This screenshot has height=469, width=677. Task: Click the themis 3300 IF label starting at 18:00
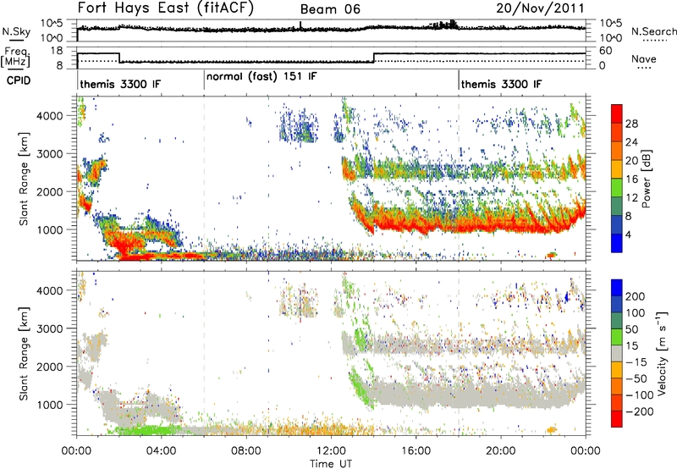pyautogui.click(x=501, y=84)
